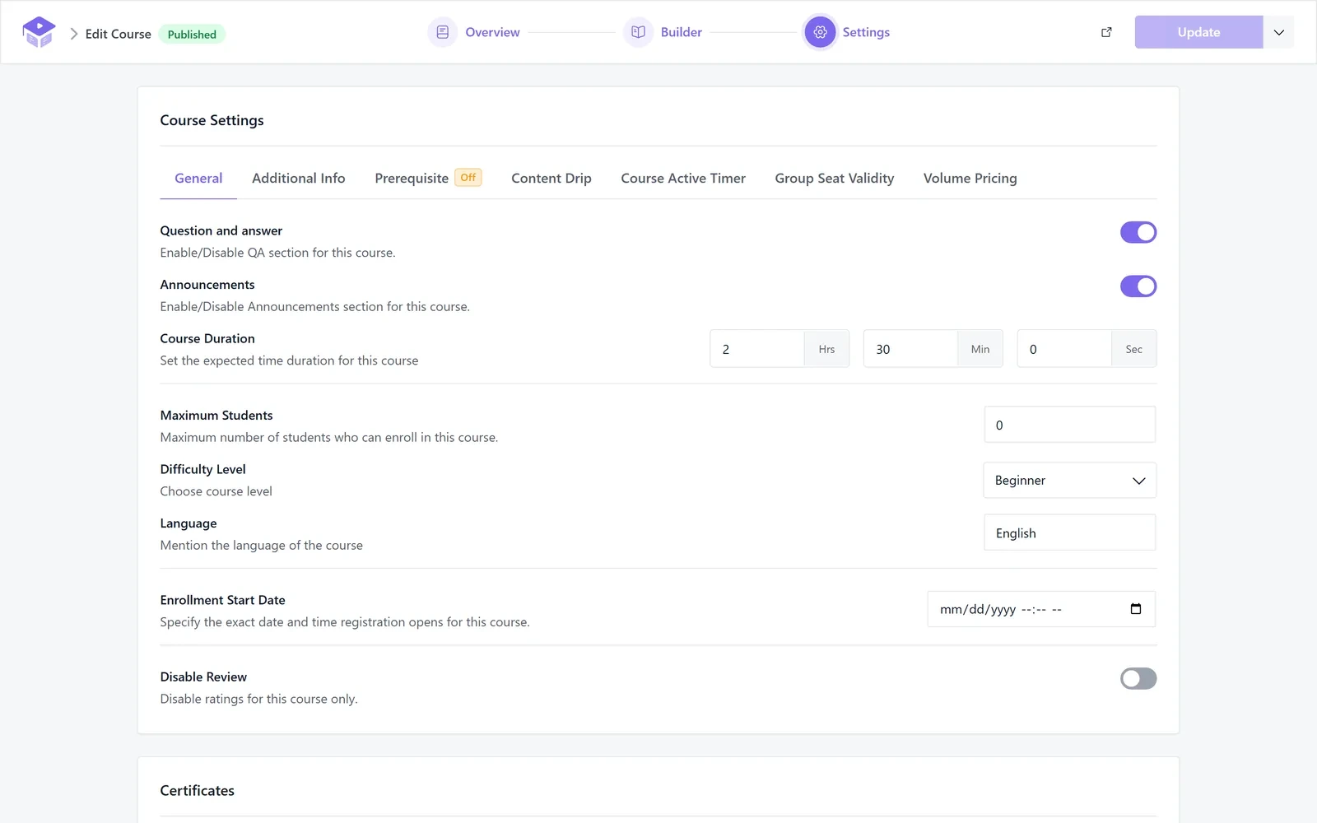Switch to the Content Drip tab
Image resolution: width=1317 pixels, height=823 pixels.
[x=551, y=179]
